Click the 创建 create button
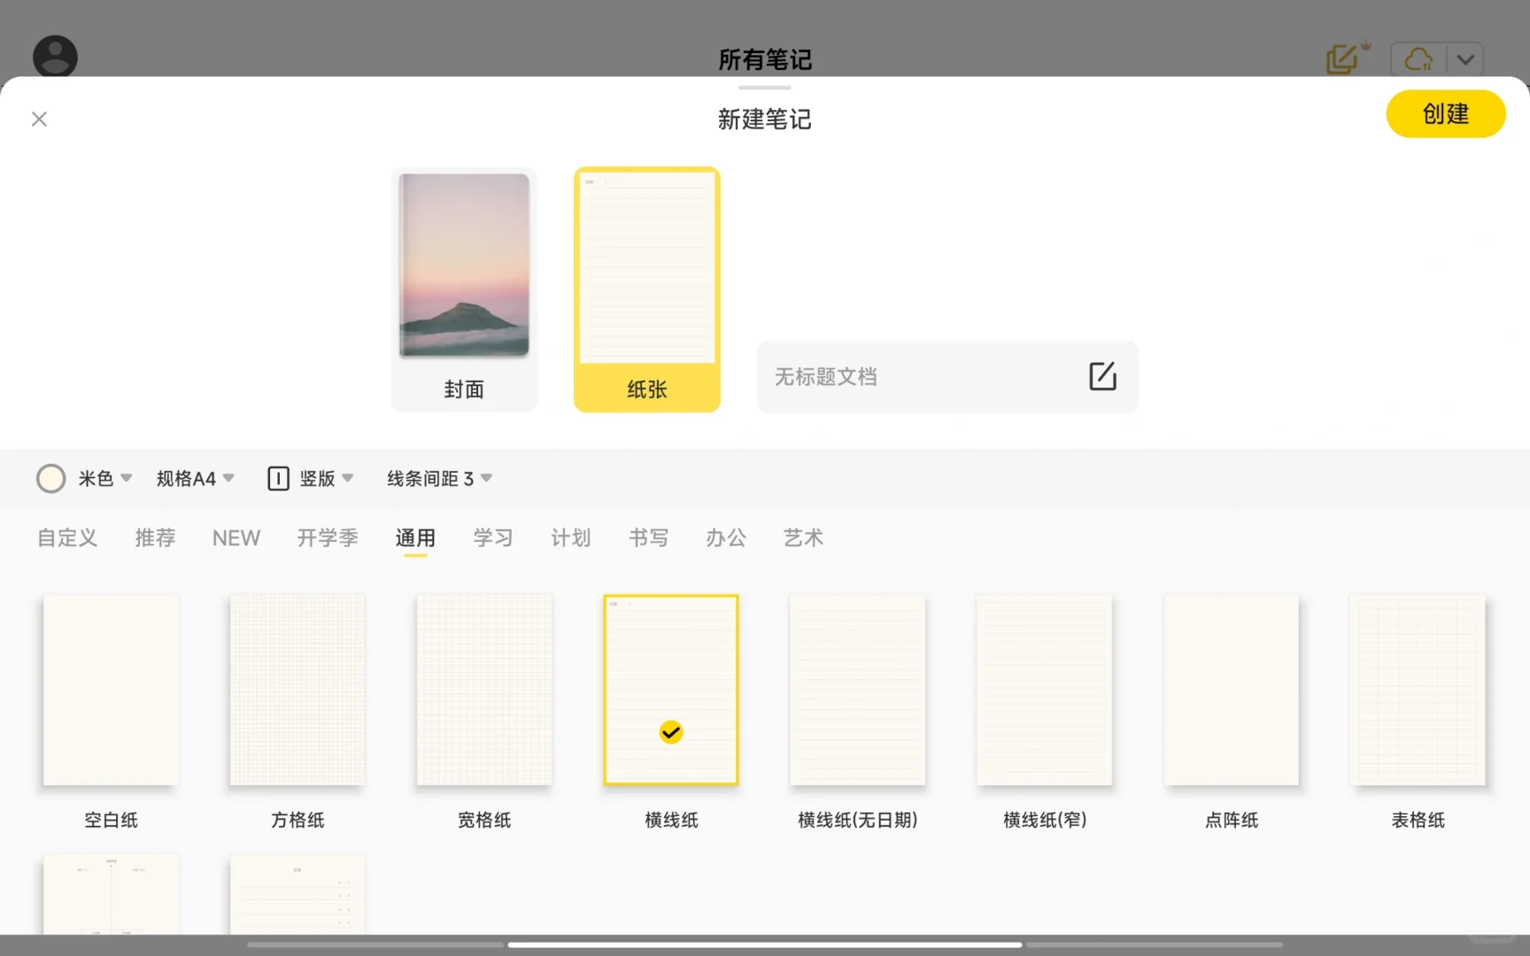This screenshot has height=956, width=1530. pos(1445,113)
